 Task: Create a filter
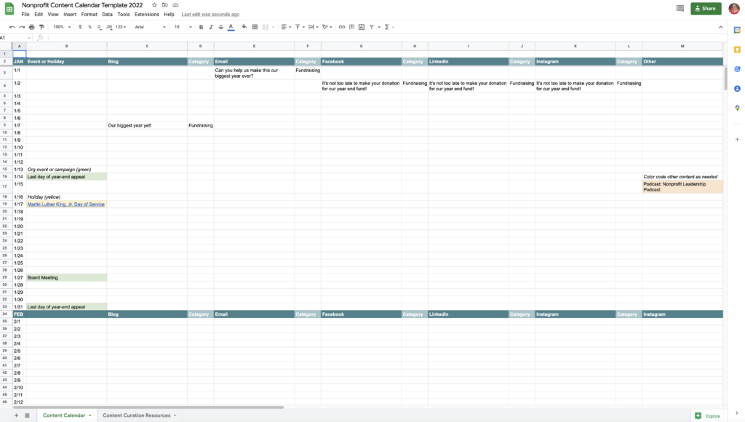[x=372, y=27]
